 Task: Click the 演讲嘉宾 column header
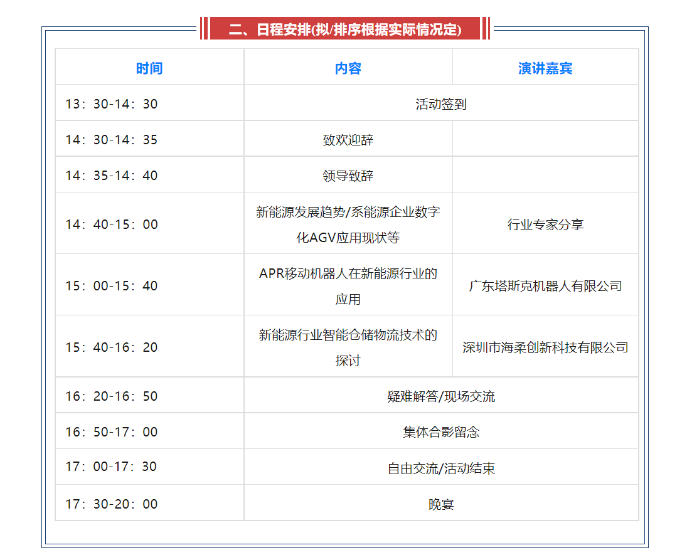coord(545,68)
